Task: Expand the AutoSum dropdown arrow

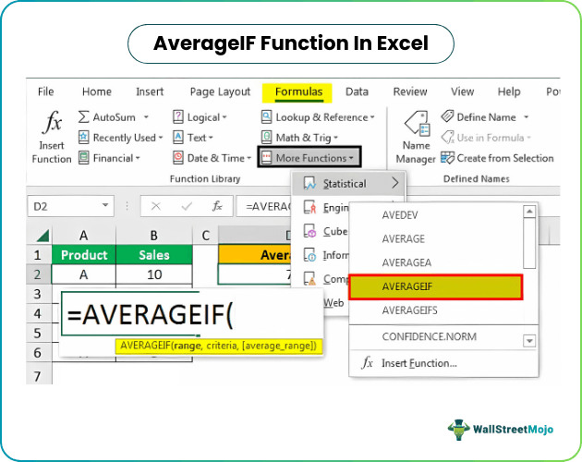Action: tap(146, 117)
